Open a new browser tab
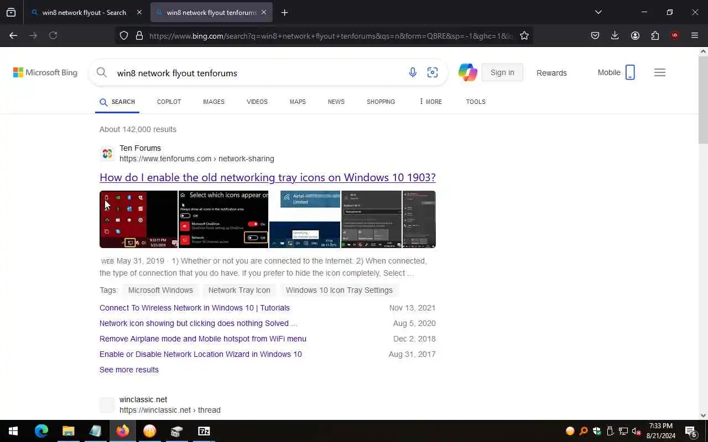This screenshot has width=708, height=442. point(284,12)
